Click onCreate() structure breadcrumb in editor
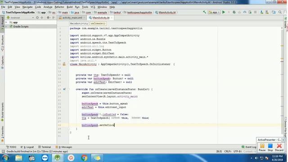The height and width of the screenshot is (162, 288). [x=98, y=23]
